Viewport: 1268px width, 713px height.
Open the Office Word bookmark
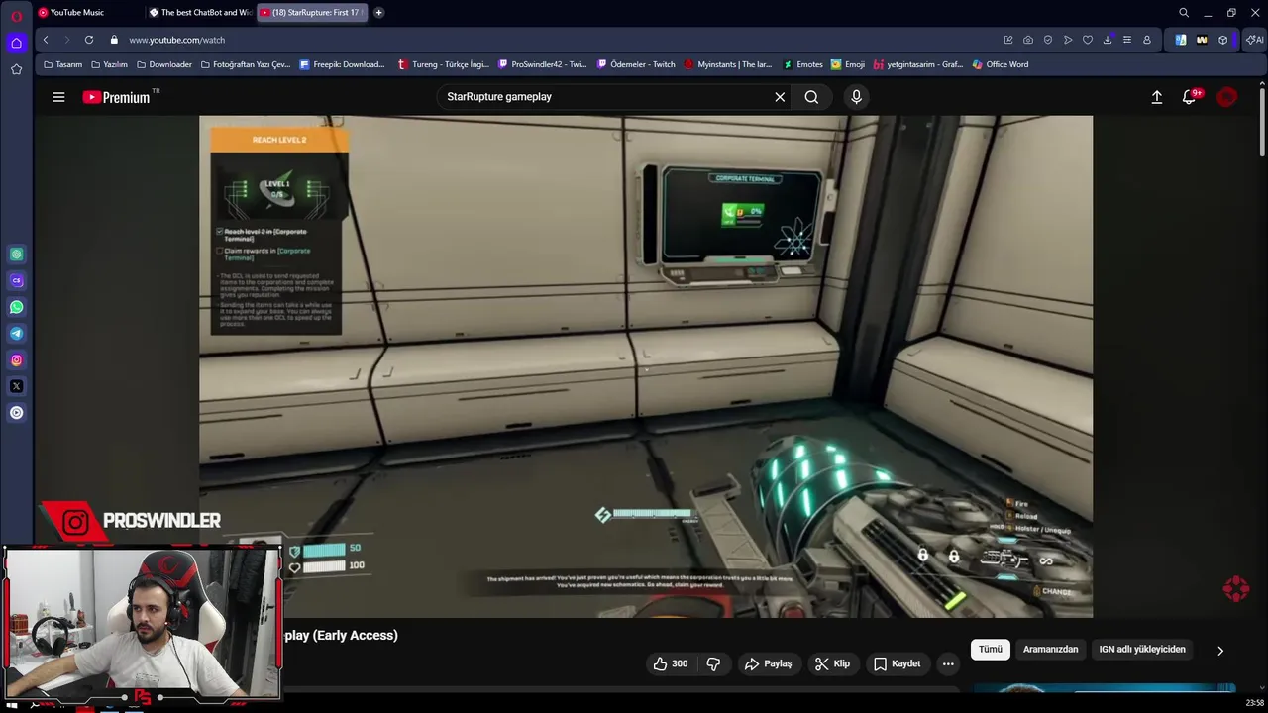[1001, 64]
